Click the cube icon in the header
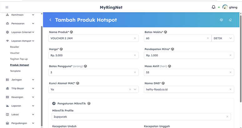The width and height of the screenshot is (242, 128). (221, 20)
